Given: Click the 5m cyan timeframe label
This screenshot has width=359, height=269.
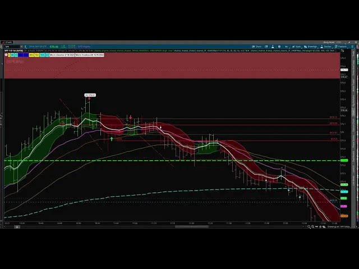Looking at the screenshot, I should click(47, 55).
